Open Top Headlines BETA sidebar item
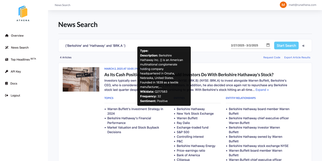 pyautogui.click(x=23, y=59)
